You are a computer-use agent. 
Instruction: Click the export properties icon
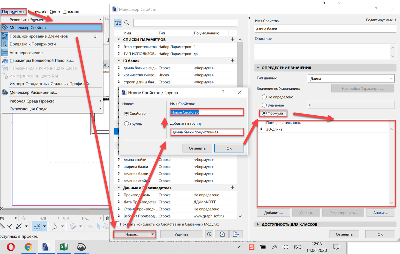(x=236, y=234)
